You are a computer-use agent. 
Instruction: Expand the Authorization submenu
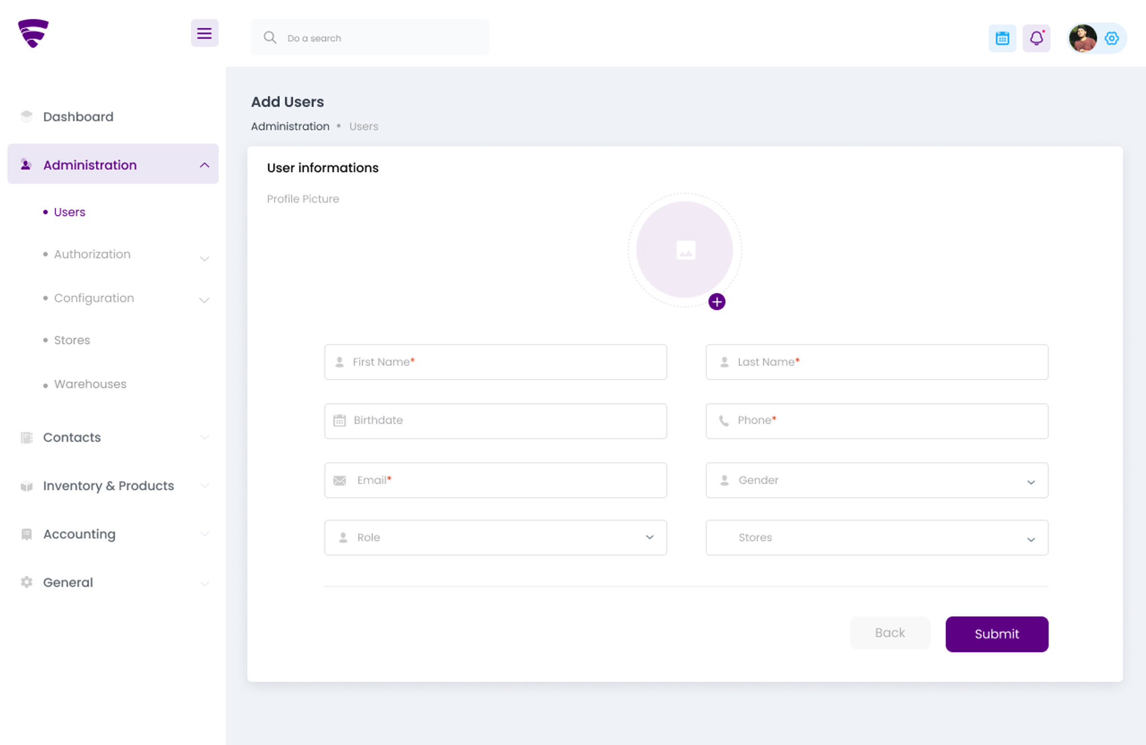204,258
